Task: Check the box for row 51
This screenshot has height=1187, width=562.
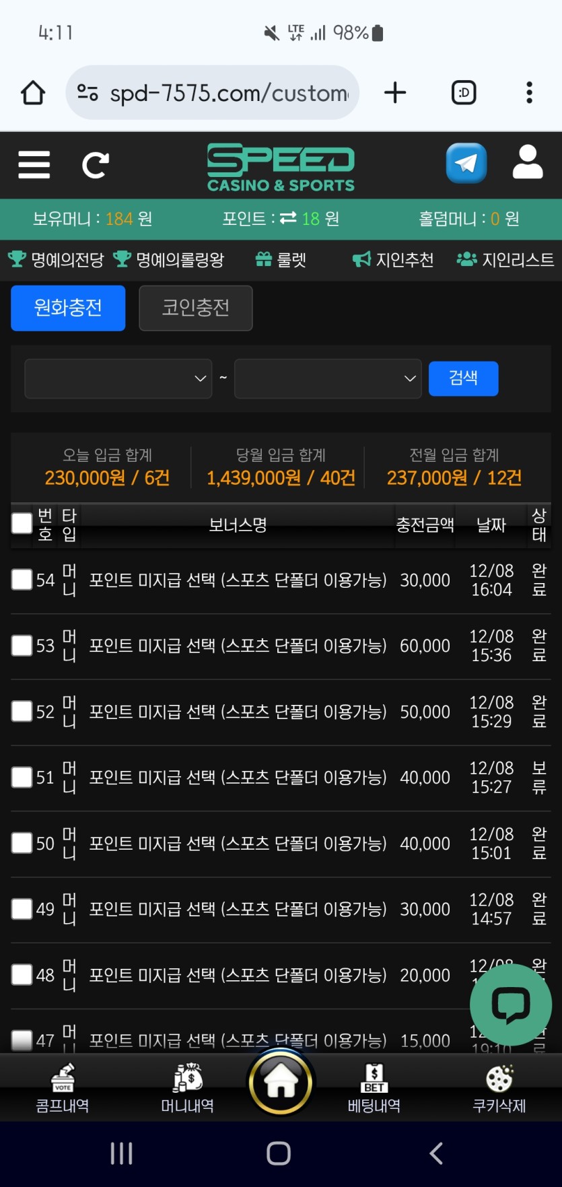Action: click(x=22, y=777)
